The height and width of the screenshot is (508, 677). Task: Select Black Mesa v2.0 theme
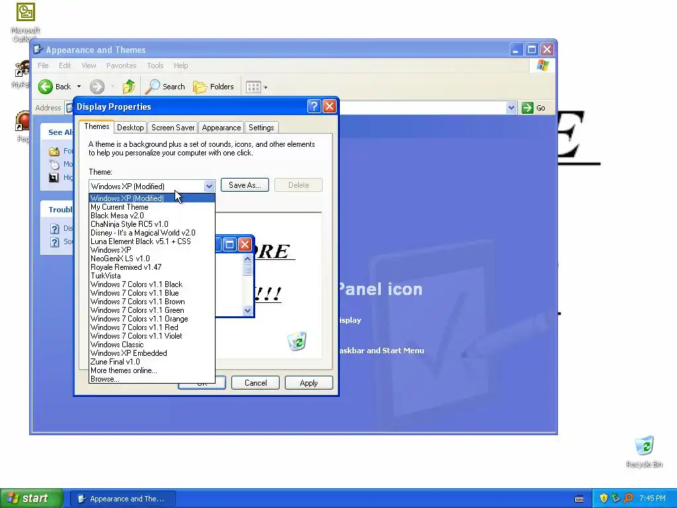152,216
